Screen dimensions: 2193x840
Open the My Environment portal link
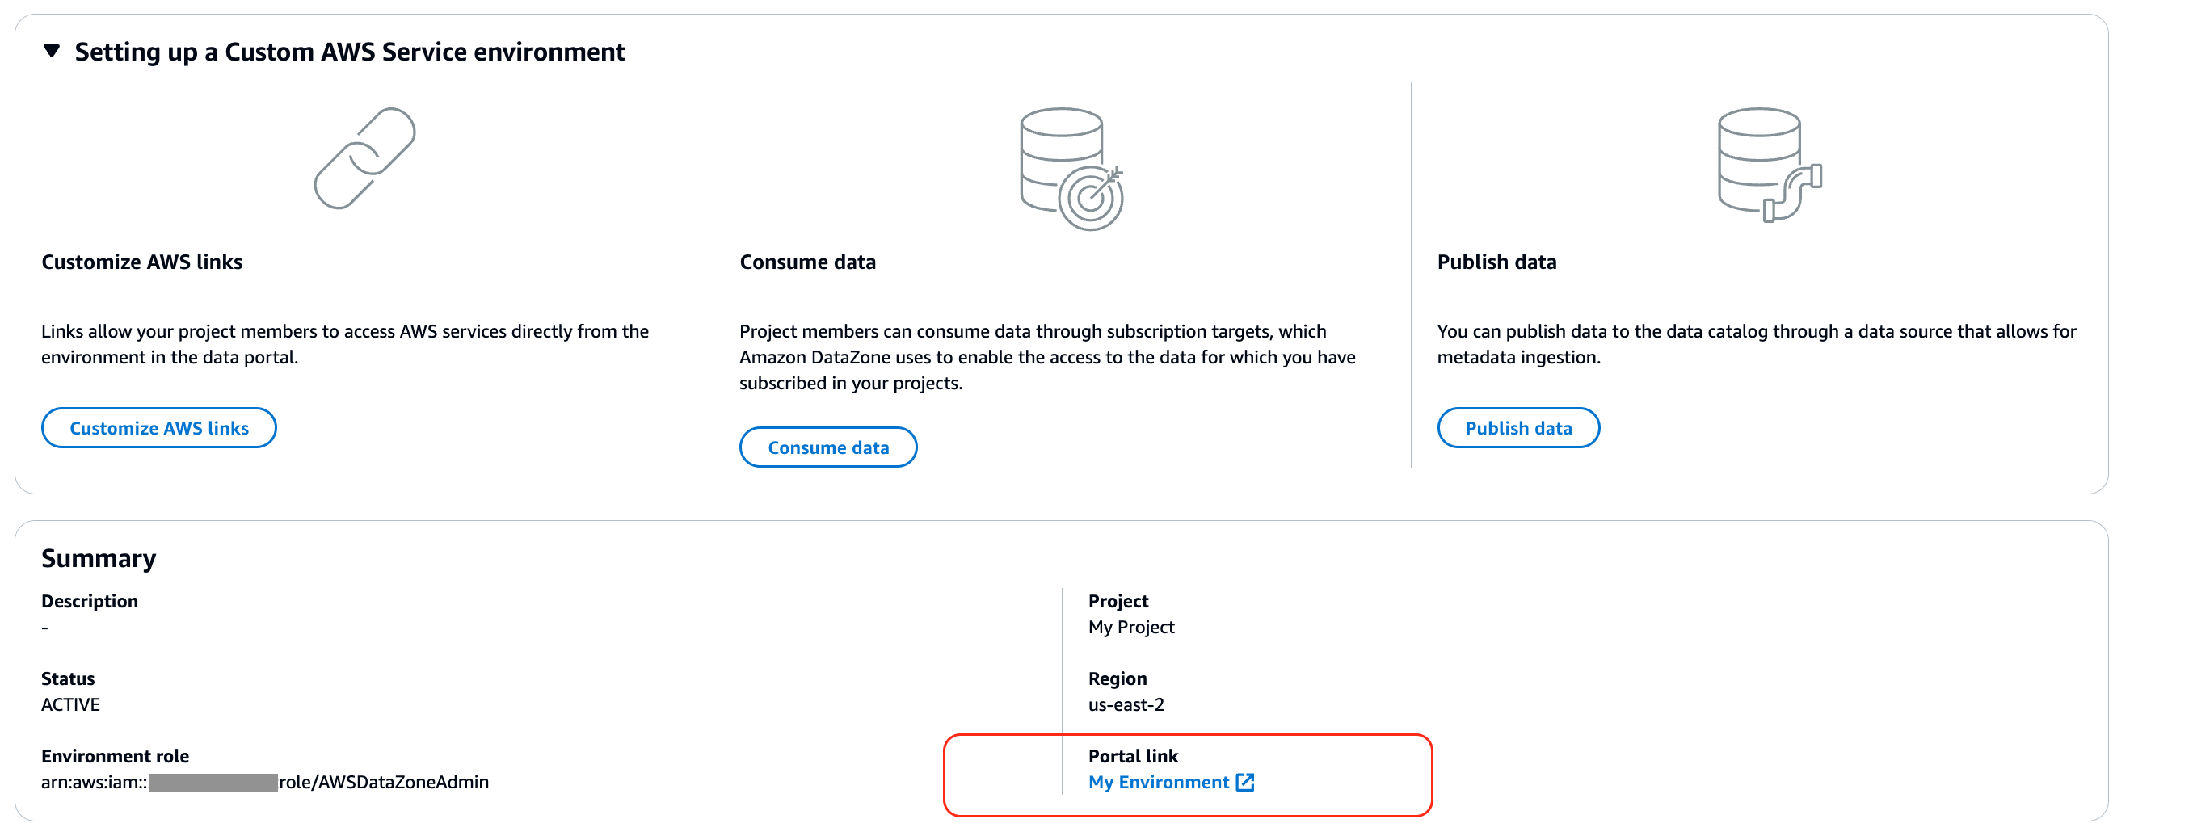click(1158, 782)
